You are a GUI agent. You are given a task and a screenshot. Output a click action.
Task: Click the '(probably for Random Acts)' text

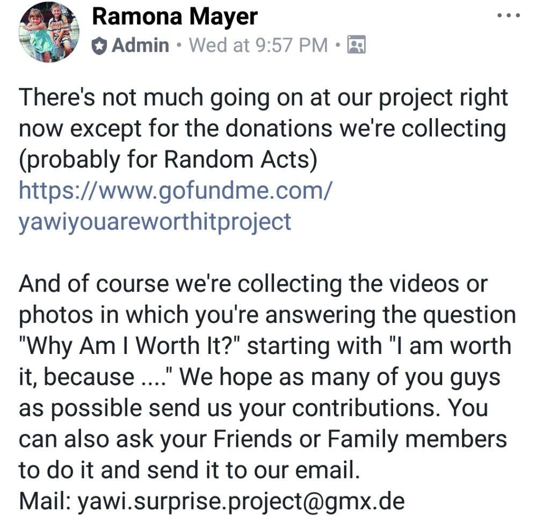click(168, 160)
